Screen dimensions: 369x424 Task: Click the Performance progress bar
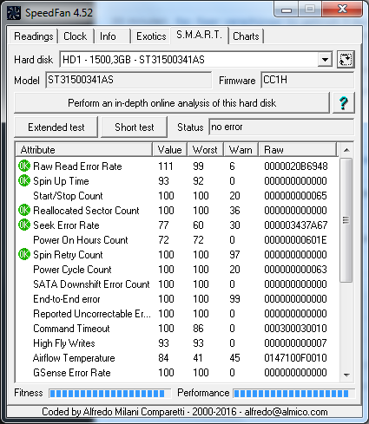(x=293, y=394)
